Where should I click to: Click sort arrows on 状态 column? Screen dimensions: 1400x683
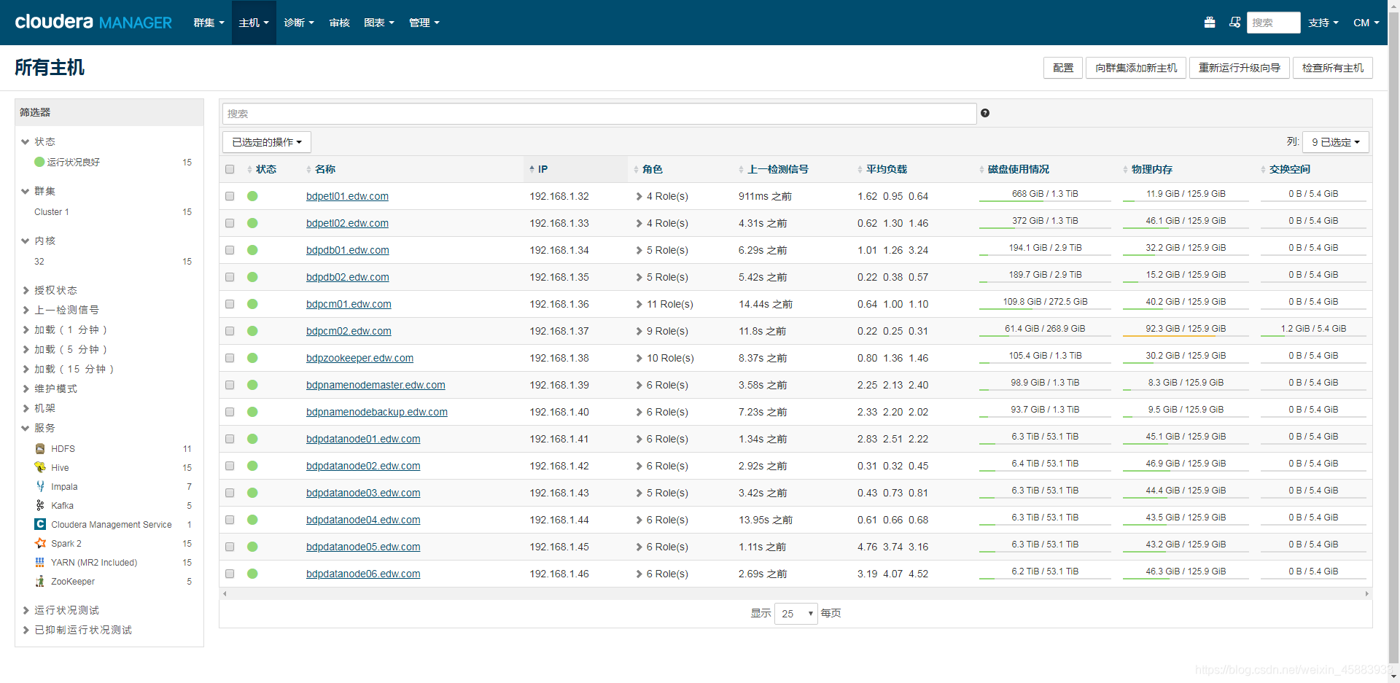(x=249, y=170)
